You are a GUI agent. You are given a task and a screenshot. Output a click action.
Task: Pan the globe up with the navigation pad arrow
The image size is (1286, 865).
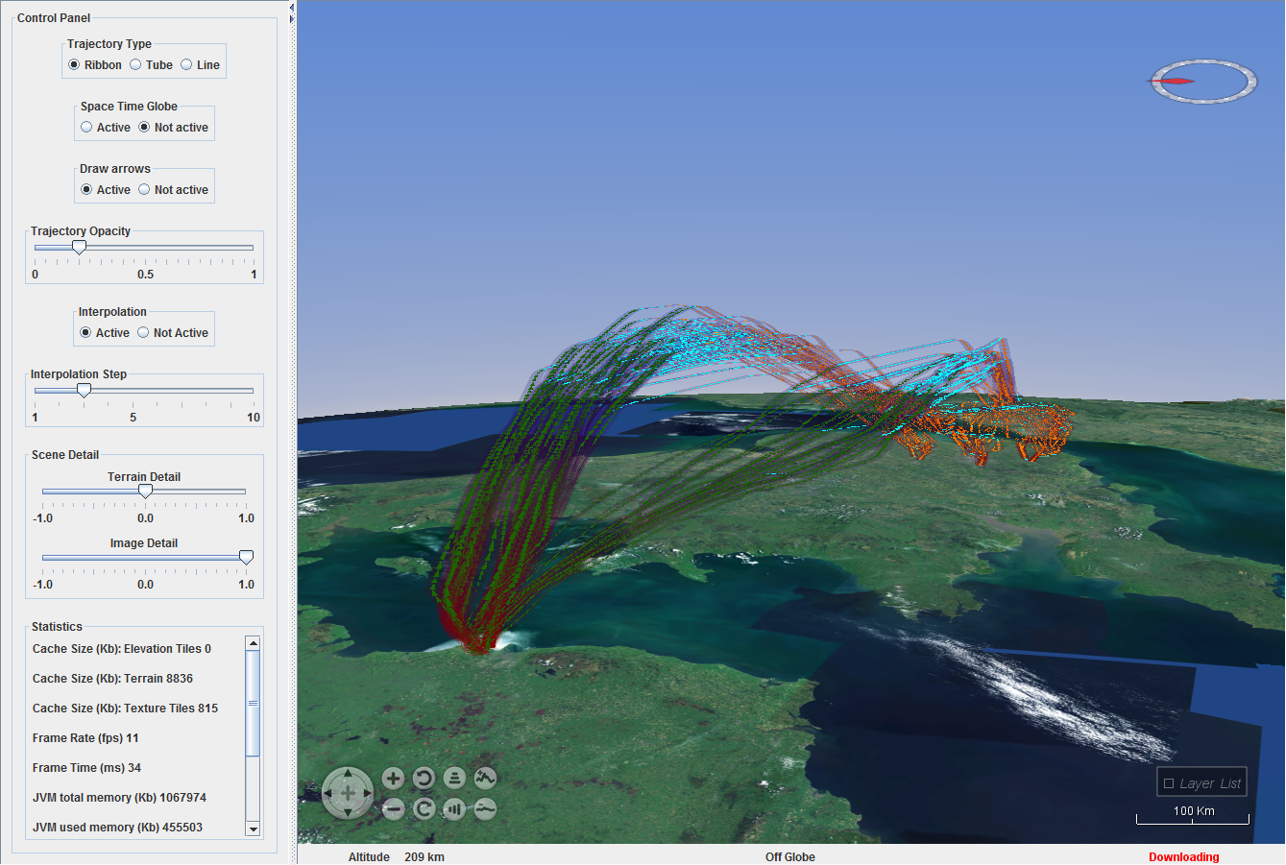coord(347,775)
